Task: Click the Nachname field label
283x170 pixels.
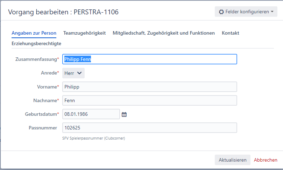Action: point(45,100)
